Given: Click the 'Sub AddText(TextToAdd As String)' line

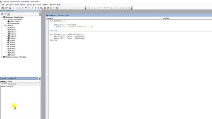Looking at the screenshot, I should click(66, 34).
